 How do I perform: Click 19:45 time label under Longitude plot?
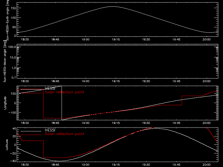tap(176, 123)
